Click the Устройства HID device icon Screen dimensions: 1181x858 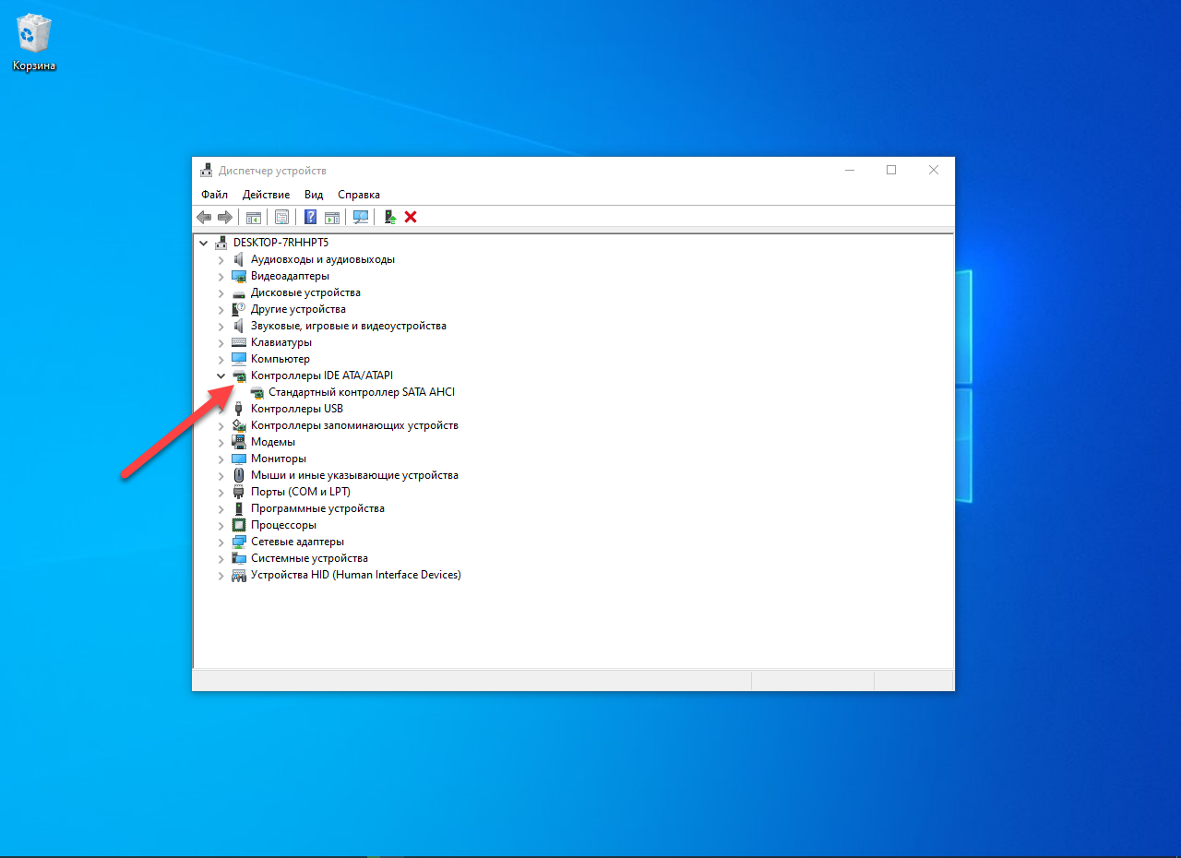coord(239,575)
